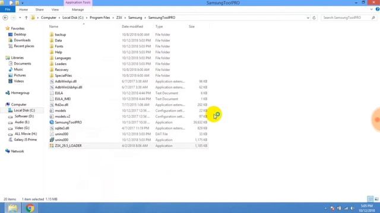Select the AdbWinUsbApi.dll file
The image size is (380, 213).
[x=69, y=87]
